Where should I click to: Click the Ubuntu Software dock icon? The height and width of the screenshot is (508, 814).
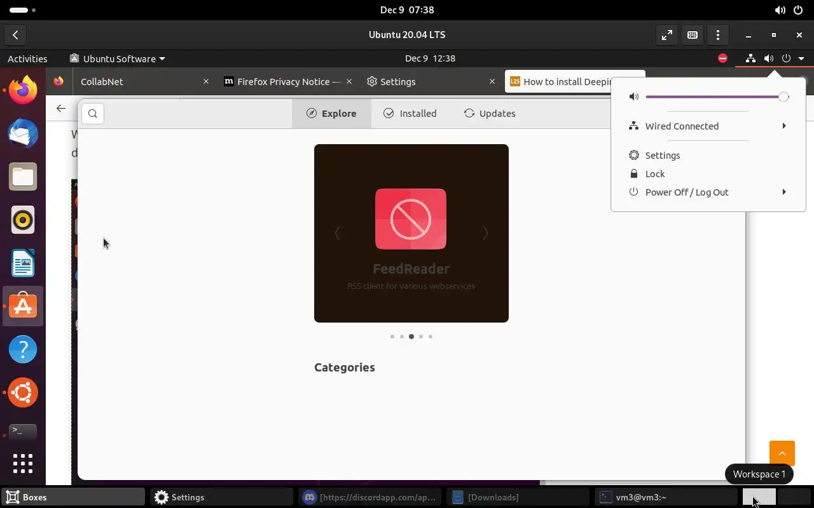coord(23,306)
